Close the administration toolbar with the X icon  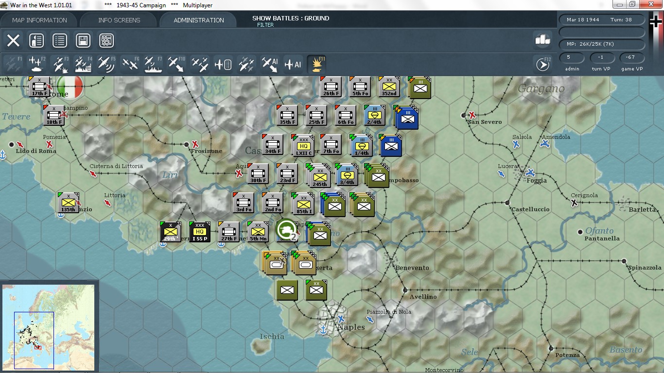(x=13, y=40)
